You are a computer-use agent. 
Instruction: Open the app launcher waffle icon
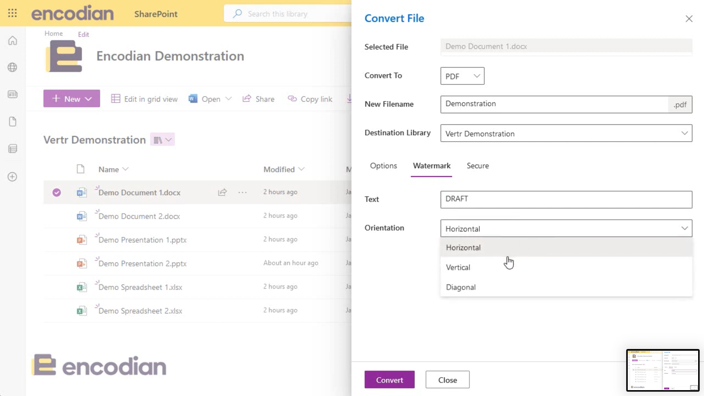click(12, 13)
